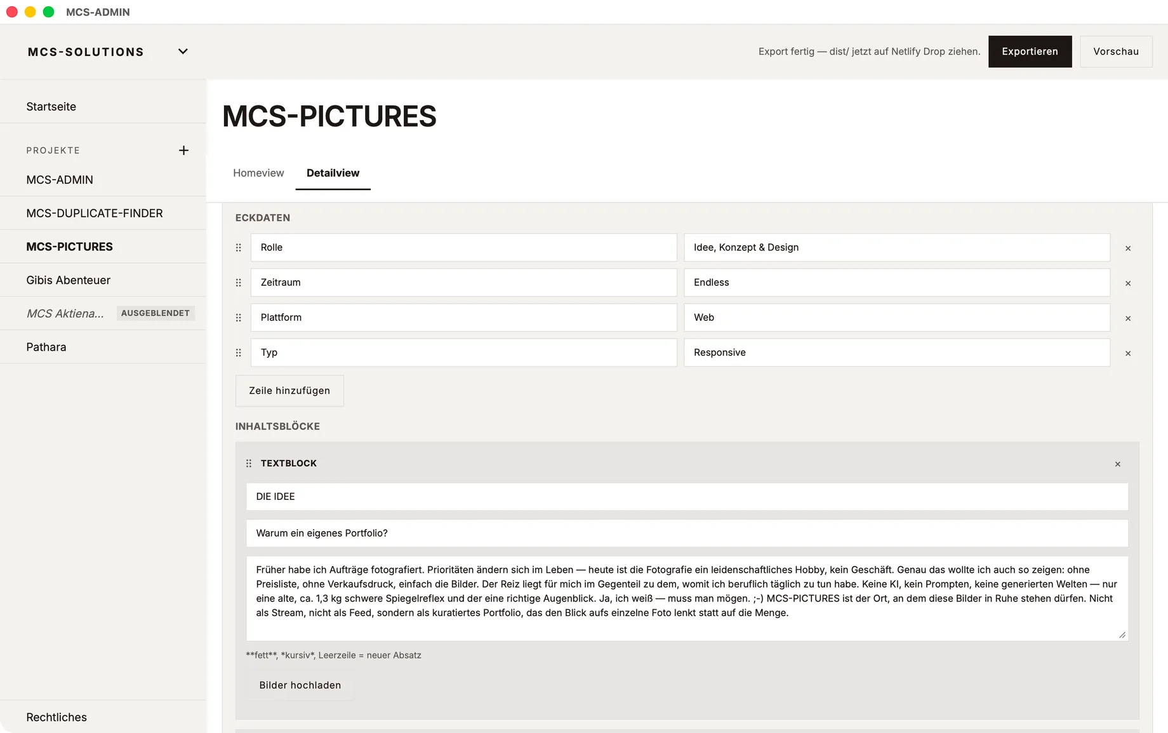Click the TEXTBLOCK block title
1168x733 pixels.
pos(289,464)
